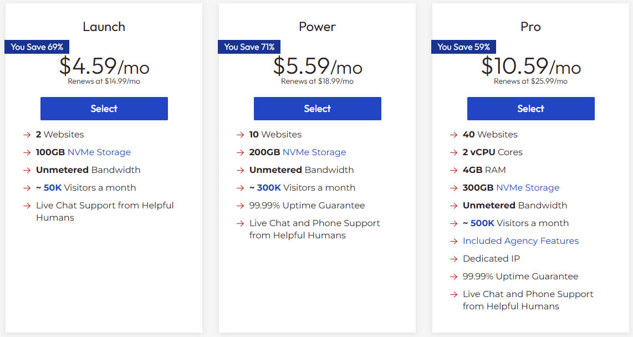Screen dimensions: 633x337
Task: Select the Launch plan
Action: [x=104, y=109]
